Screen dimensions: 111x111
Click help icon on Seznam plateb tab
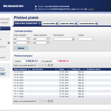(57, 23)
